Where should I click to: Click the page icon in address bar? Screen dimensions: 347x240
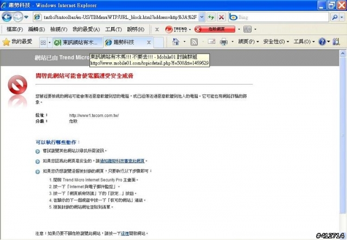point(38,17)
